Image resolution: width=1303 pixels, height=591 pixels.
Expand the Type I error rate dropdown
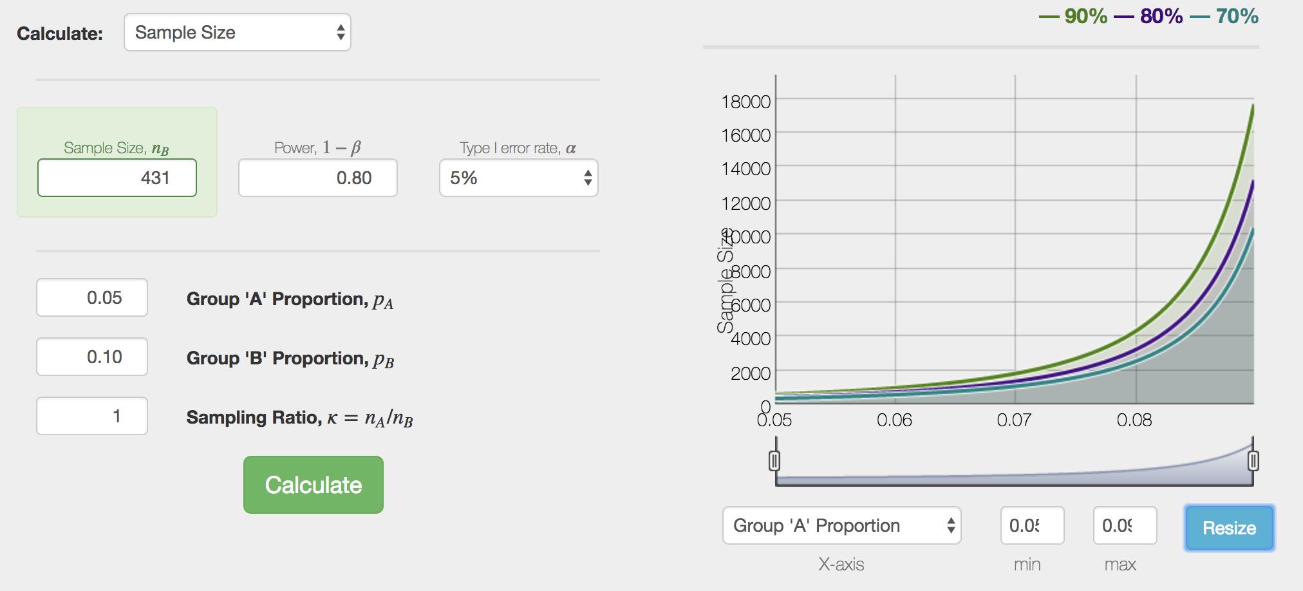pos(518,178)
